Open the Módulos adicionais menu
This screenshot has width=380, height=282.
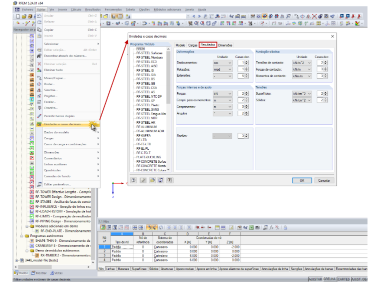click(167, 10)
